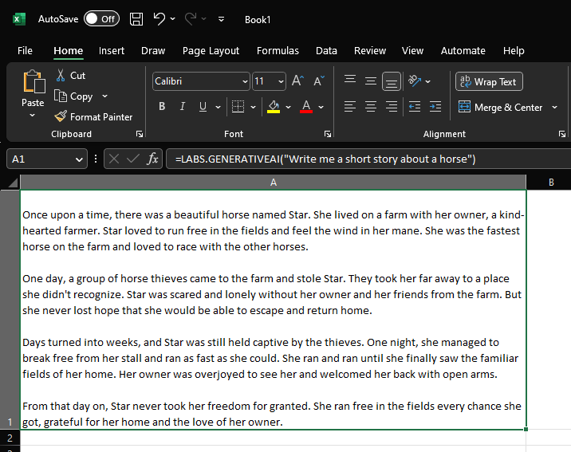Click inside the formula bar

pyautogui.click(x=368, y=159)
